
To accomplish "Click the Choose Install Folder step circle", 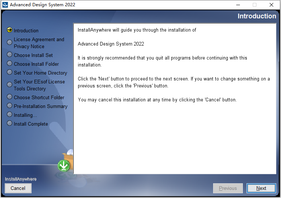I will point(10,63).
